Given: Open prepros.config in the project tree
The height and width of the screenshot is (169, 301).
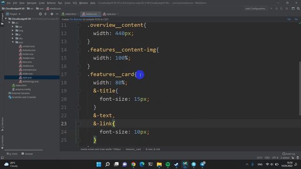Looking at the screenshot, I should click(21, 89).
